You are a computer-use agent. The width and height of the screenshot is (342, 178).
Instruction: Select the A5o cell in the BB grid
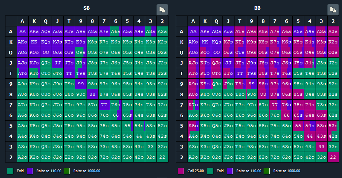click(193, 126)
